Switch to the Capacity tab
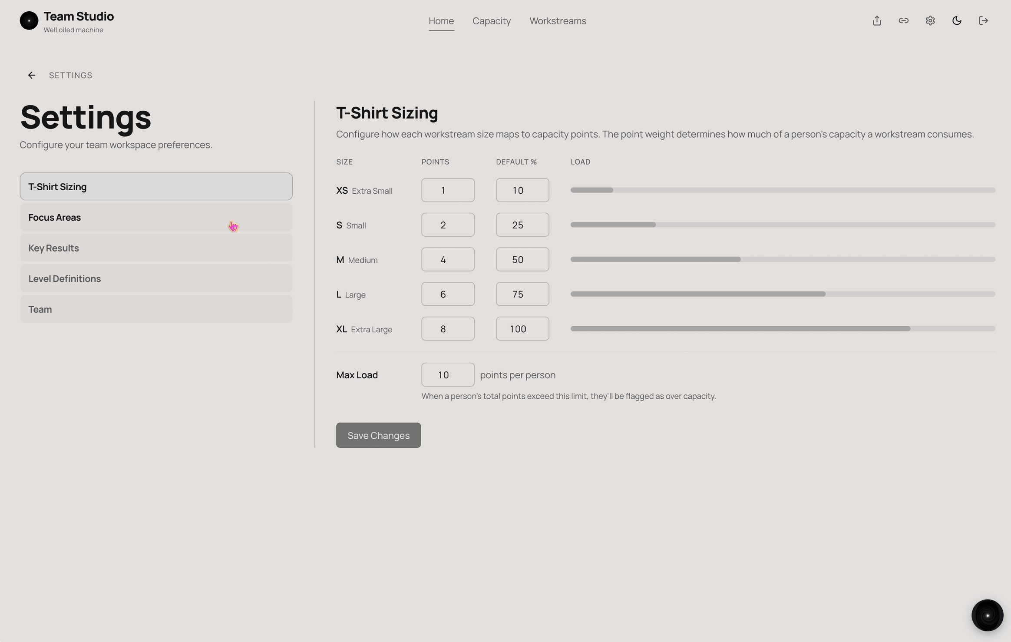This screenshot has height=642, width=1011. (491, 20)
